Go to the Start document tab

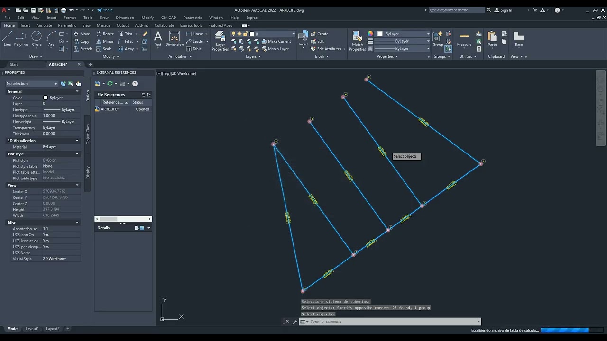click(14, 64)
